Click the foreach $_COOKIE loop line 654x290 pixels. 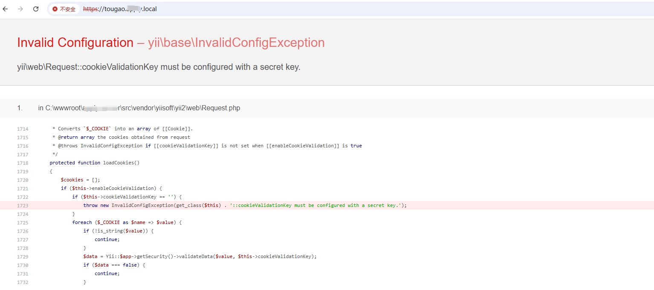[127, 222]
